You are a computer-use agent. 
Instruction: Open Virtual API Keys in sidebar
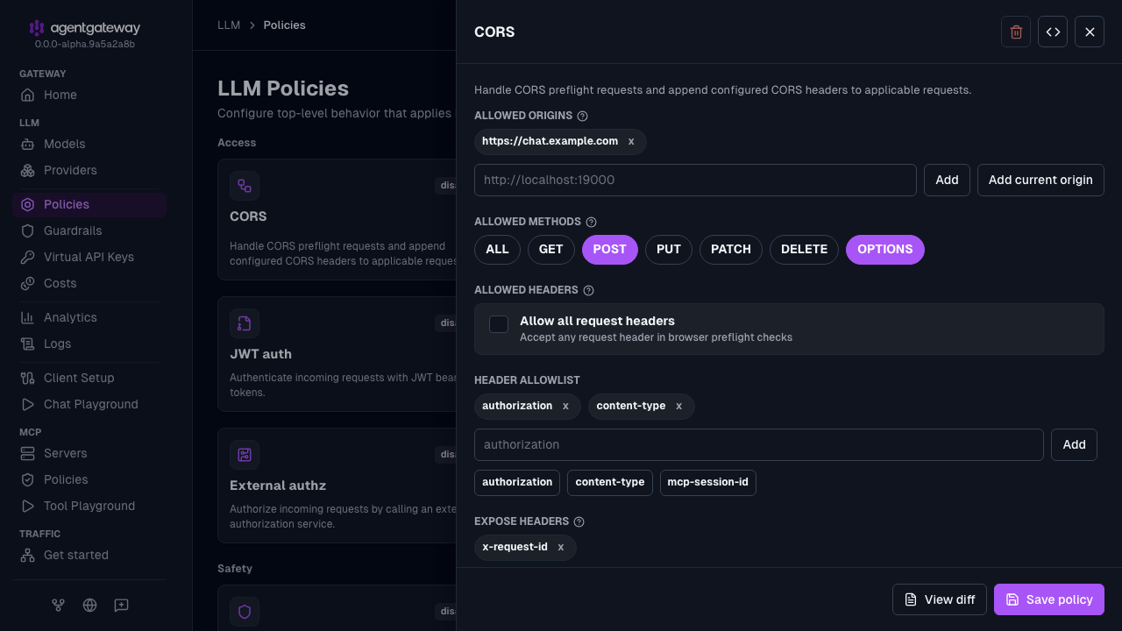[89, 257]
